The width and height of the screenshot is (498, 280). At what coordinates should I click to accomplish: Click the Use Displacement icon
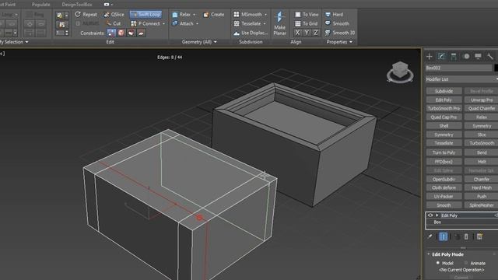[237, 33]
